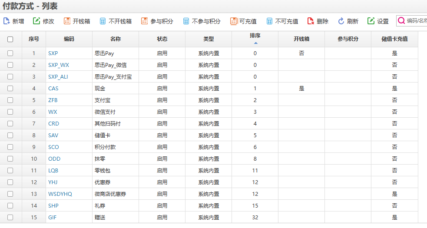The height and width of the screenshot is (228, 427).
Task: Click the 不可充值 icon
Action: click(269, 21)
